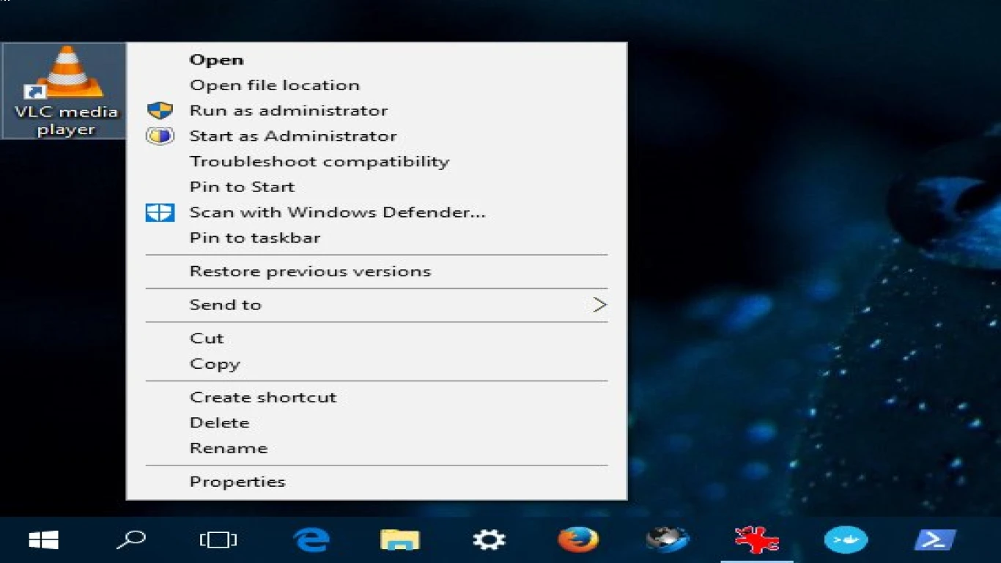
Task: Open Properties from context menu
Action: tap(237, 482)
